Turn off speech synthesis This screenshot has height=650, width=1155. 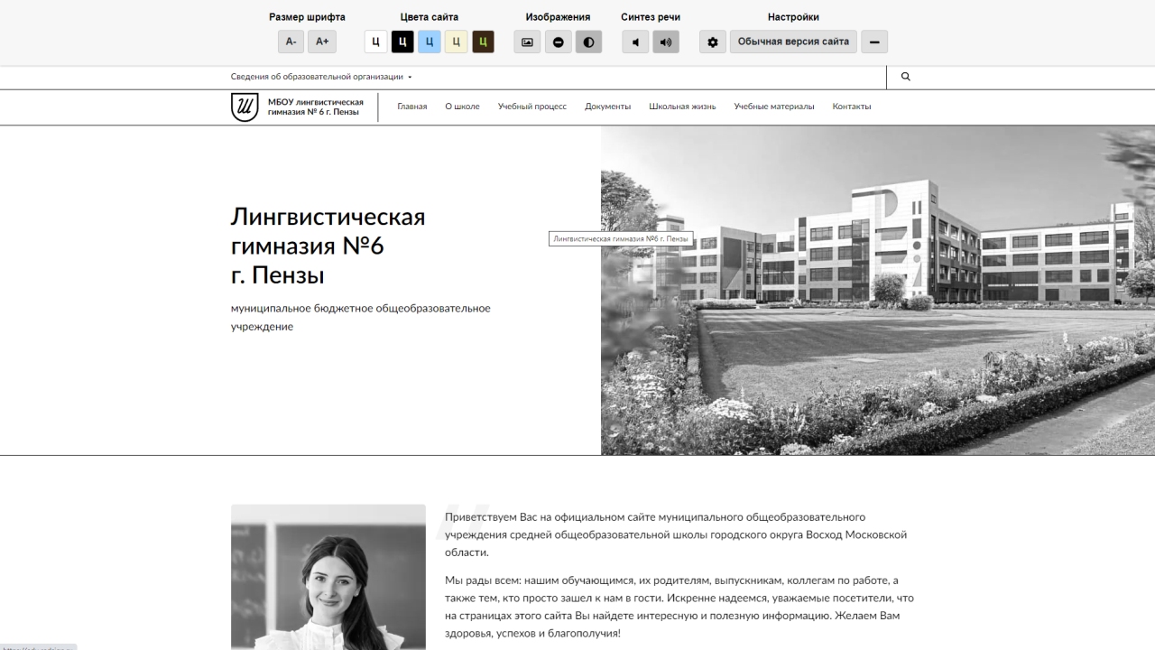click(635, 42)
